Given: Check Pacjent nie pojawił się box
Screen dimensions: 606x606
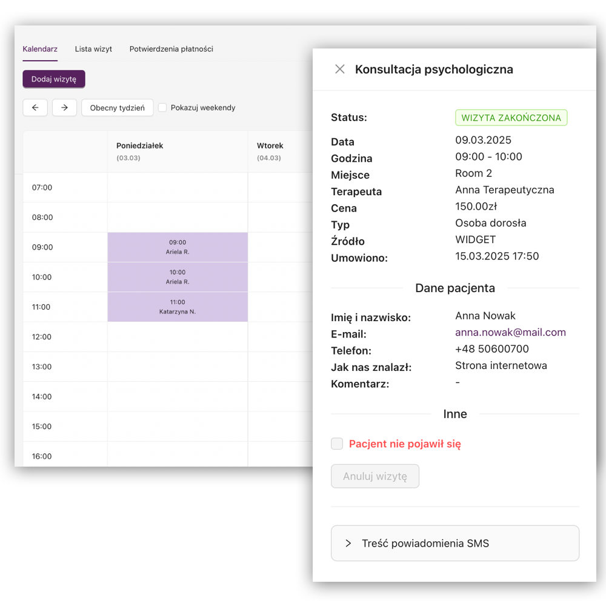Looking at the screenshot, I should pyautogui.click(x=337, y=444).
